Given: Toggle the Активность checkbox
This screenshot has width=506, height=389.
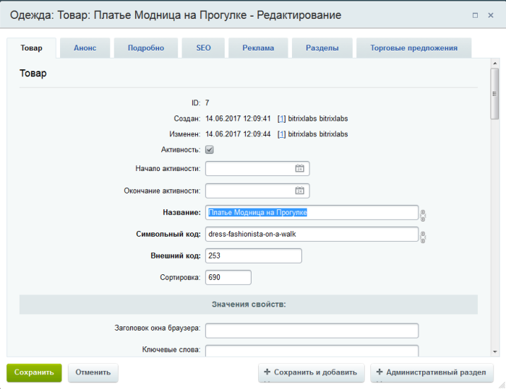Looking at the screenshot, I should coord(210,149).
